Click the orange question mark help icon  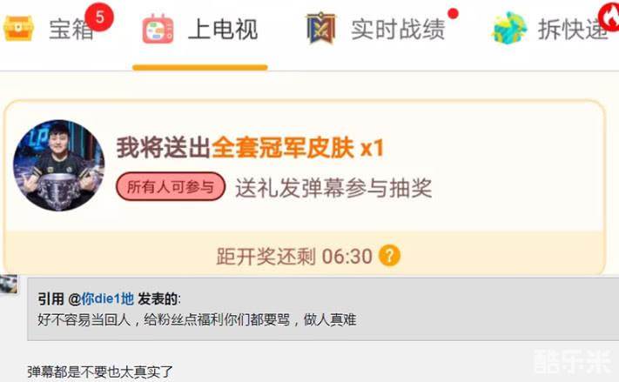[x=389, y=256]
